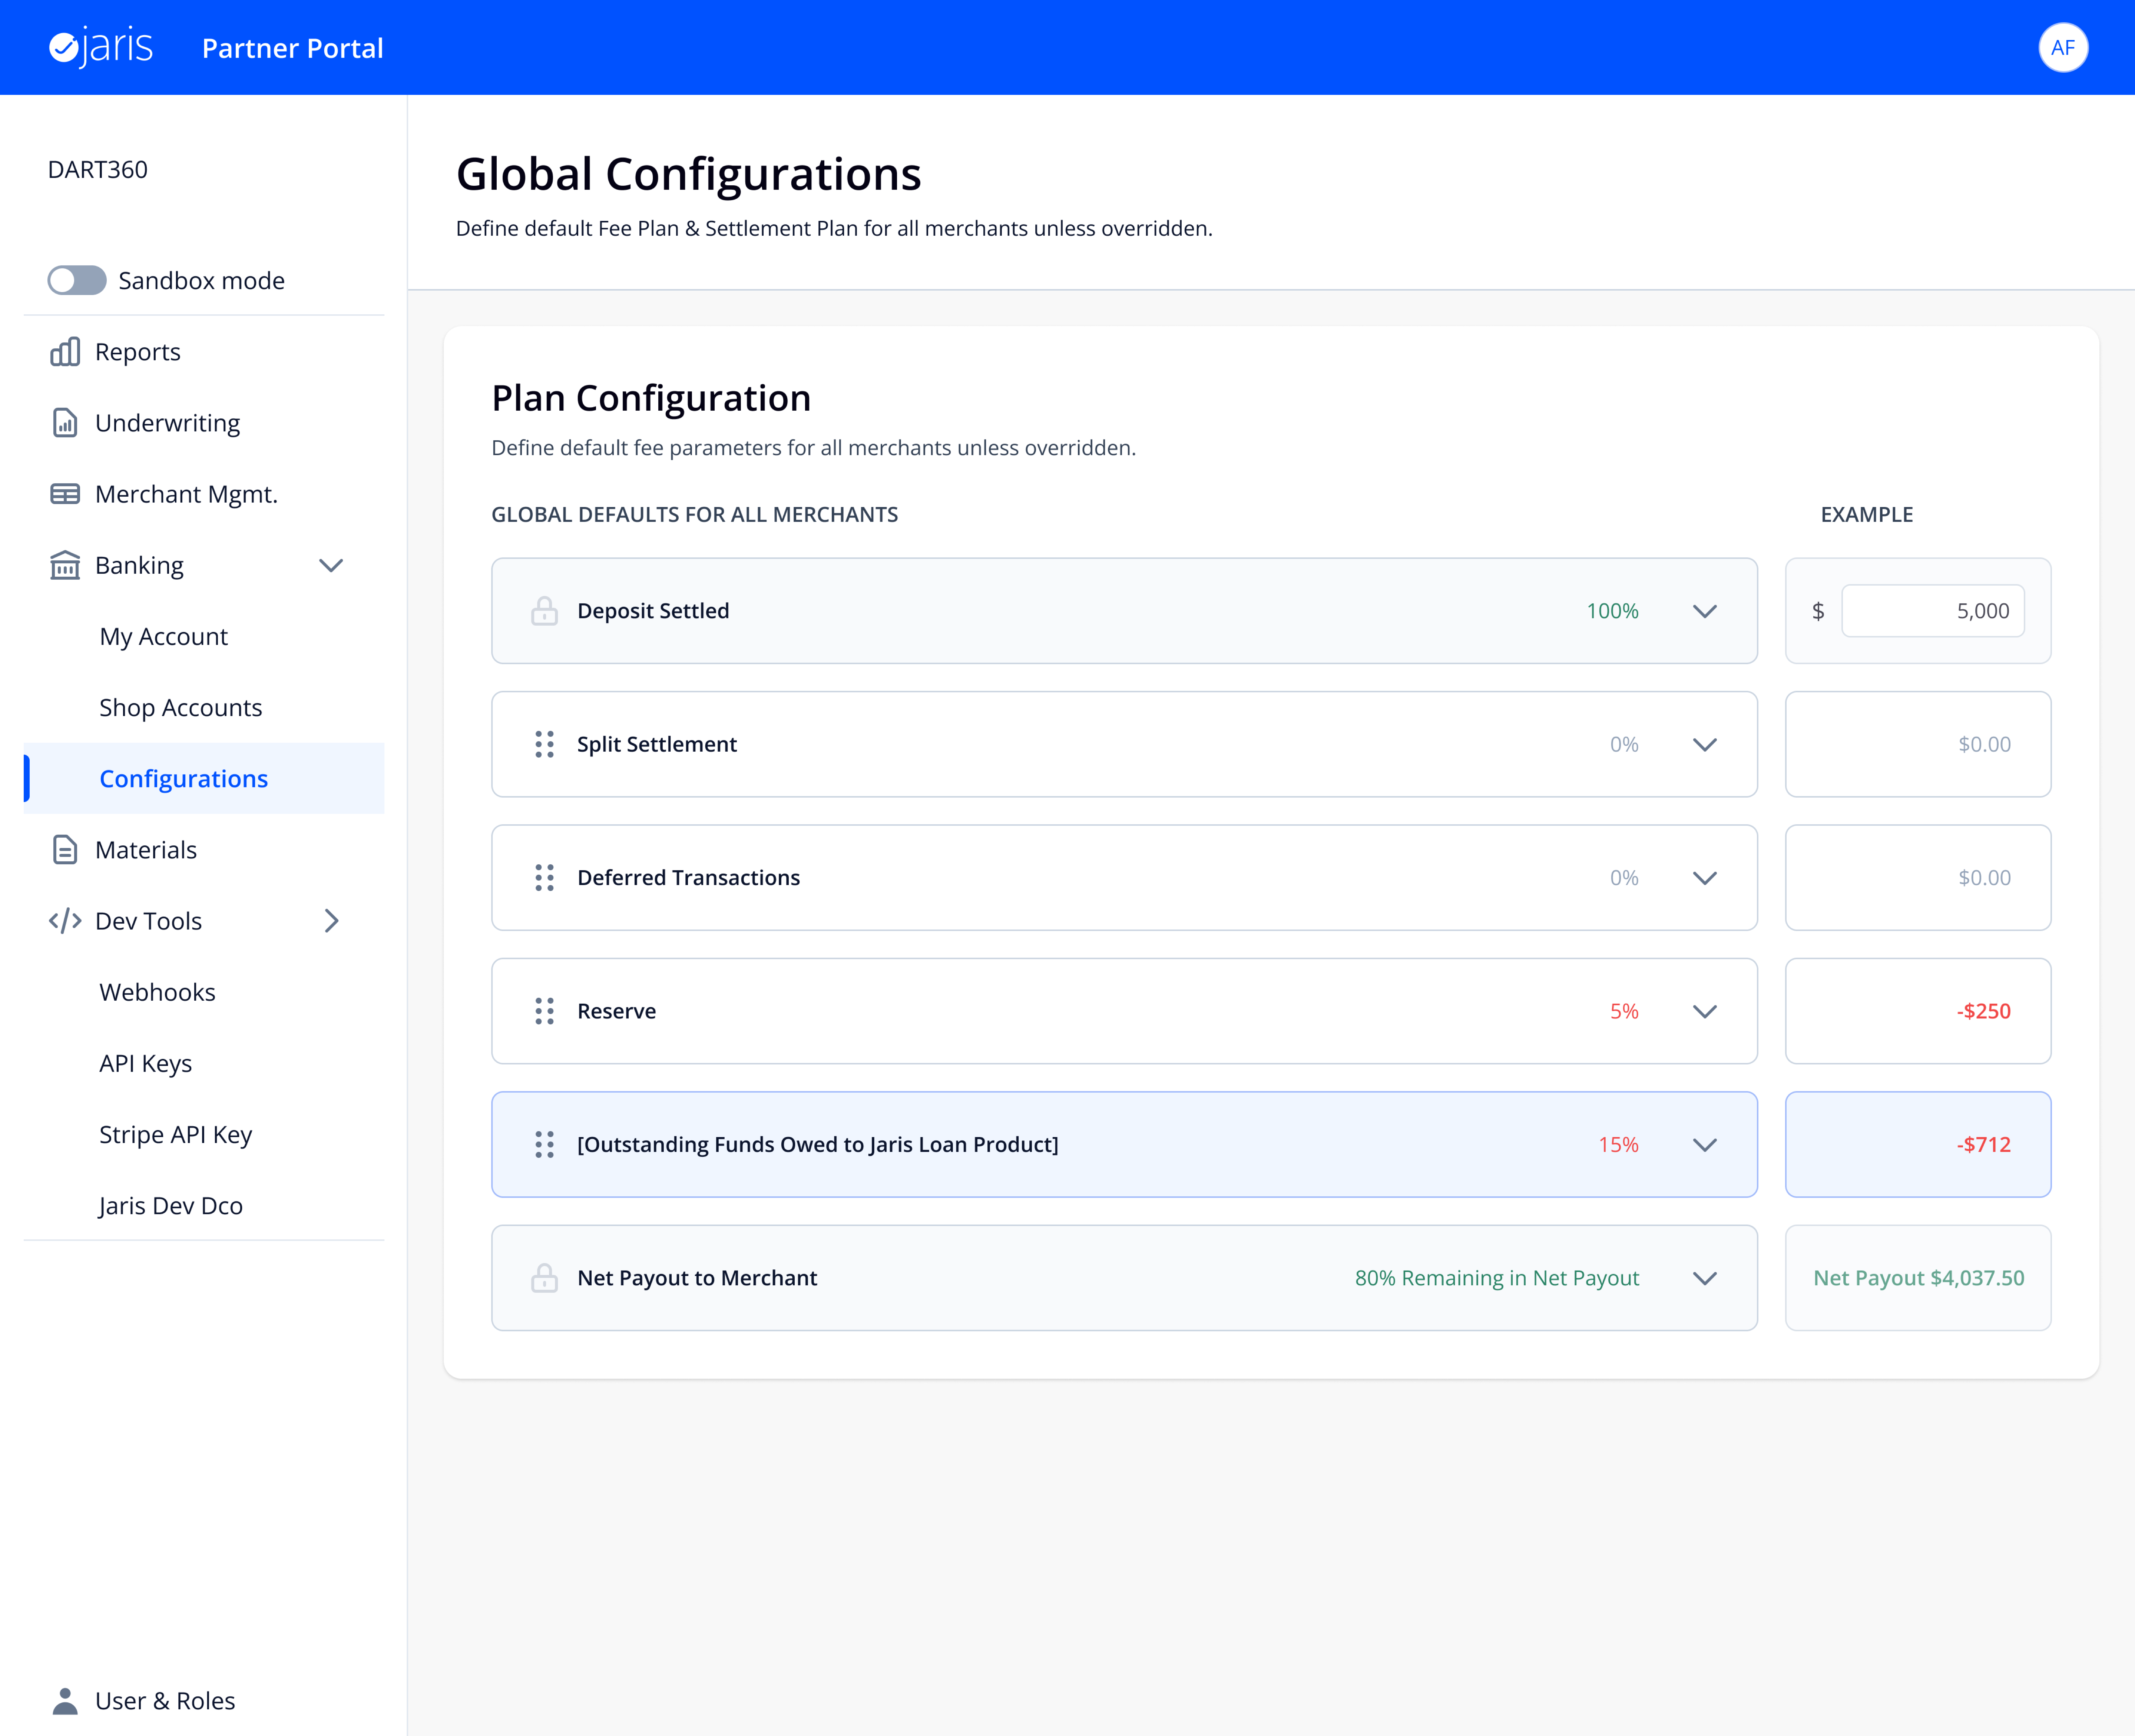Screen dimensions: 2135x1736
Task: Click the 15% Outstanding Funds percentage
Action: [x=1618, y=1144]
